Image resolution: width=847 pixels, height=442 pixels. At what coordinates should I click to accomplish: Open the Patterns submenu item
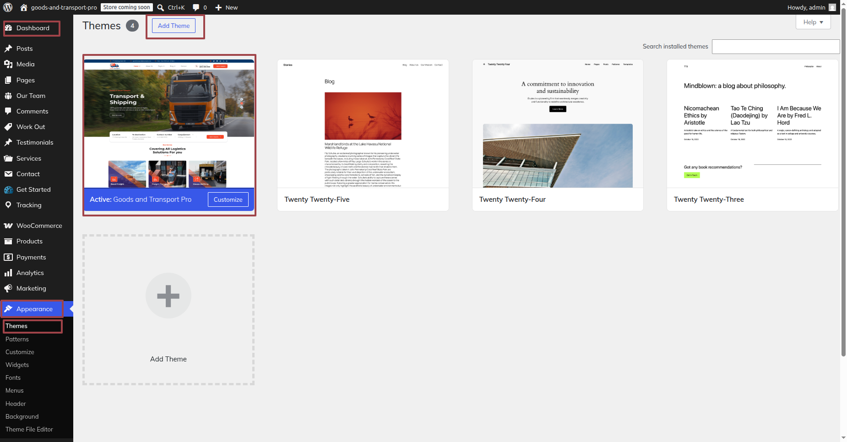click(17, 339)
